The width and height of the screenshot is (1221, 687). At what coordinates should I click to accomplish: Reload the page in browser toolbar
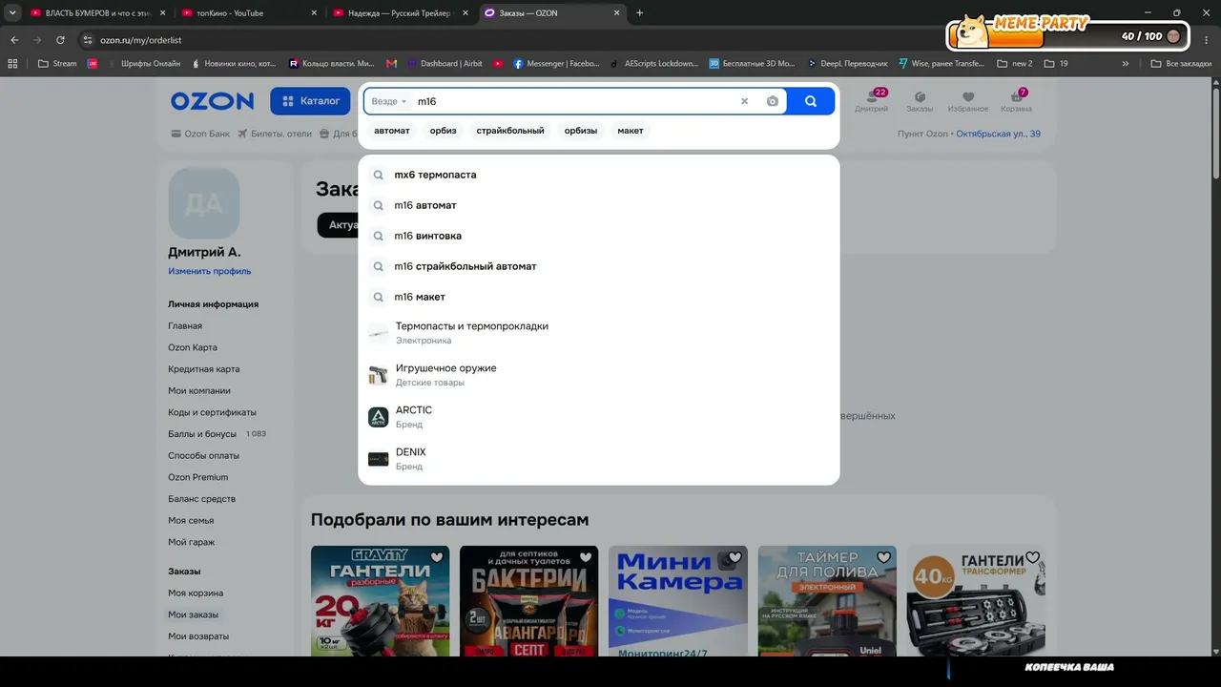tap(60, 40)
